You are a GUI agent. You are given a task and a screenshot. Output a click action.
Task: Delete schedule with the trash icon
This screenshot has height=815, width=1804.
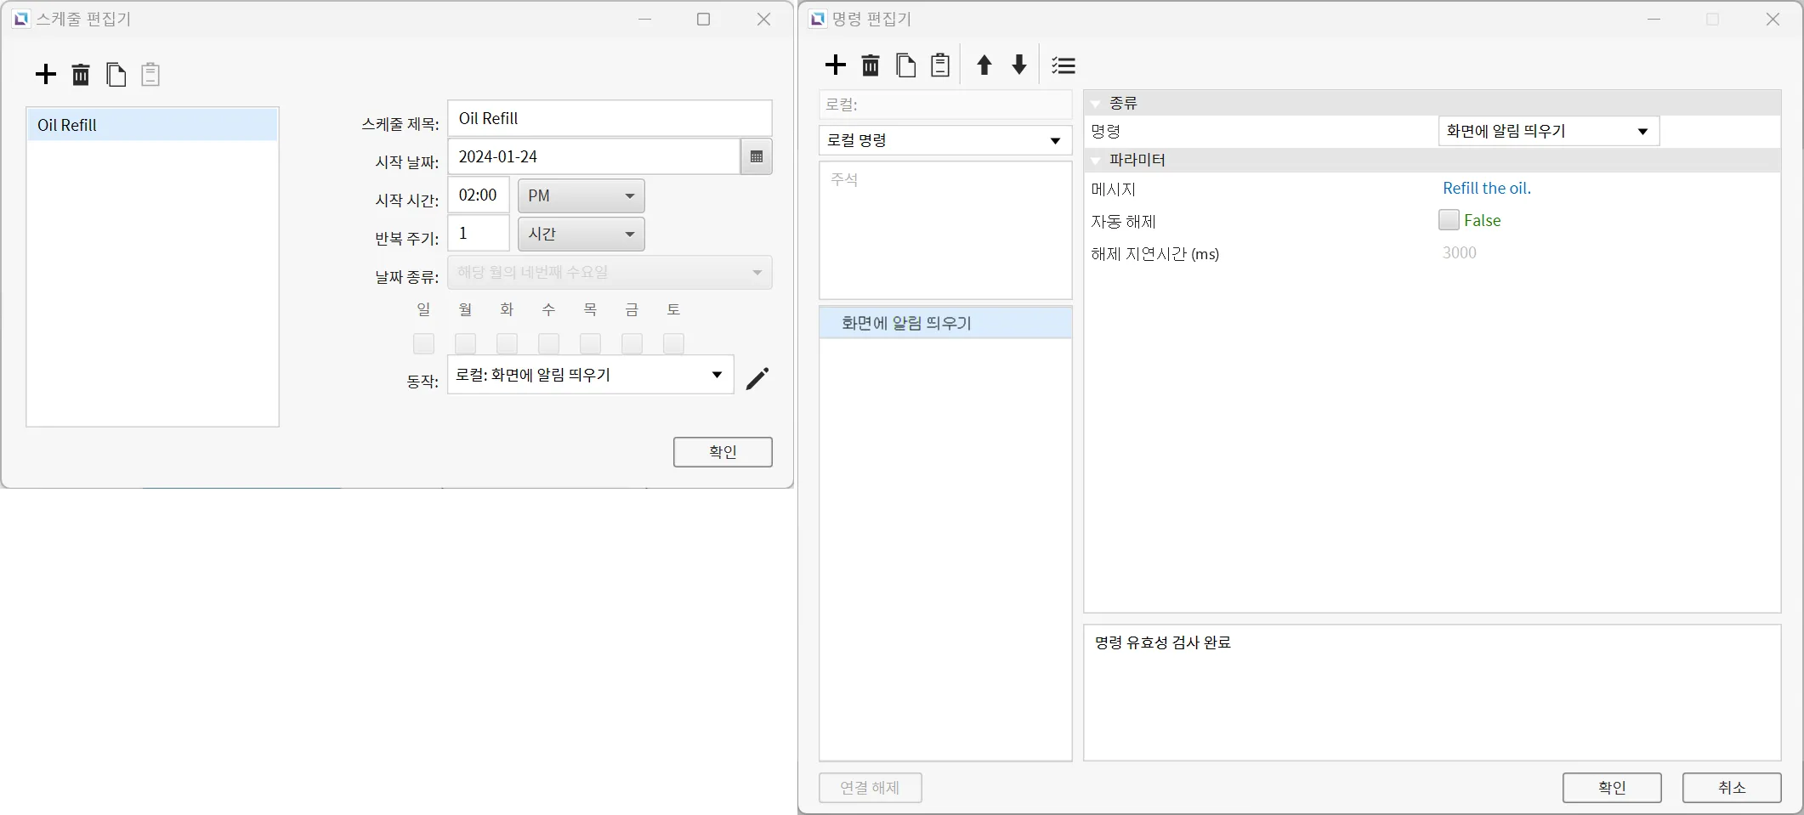[81, 75]
